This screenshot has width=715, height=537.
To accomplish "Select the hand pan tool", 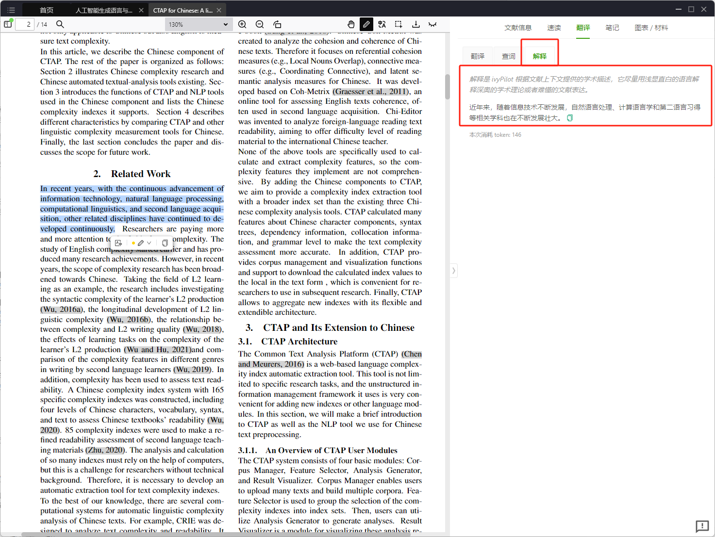I will click(x=351, y=24).
